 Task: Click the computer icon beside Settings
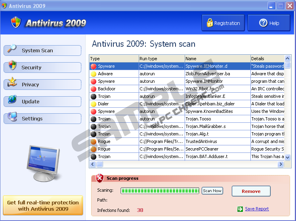pos(12,117)
